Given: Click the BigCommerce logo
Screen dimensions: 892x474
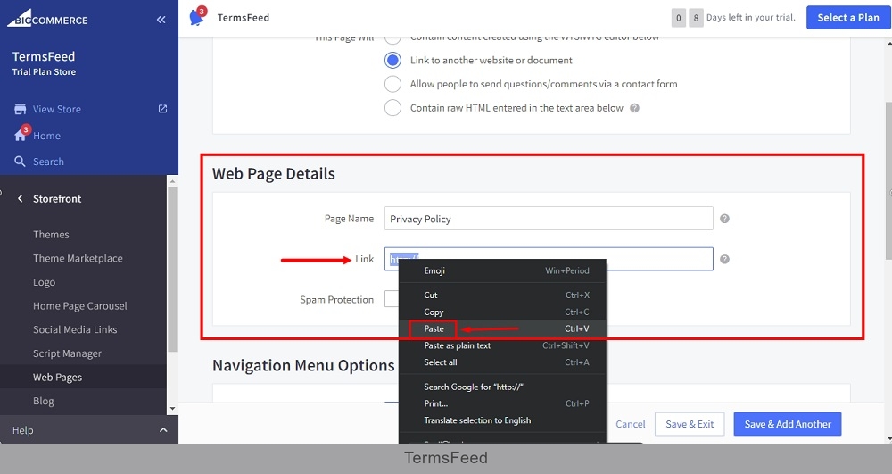Looking at the screenshot, I should pyautogui.click(x=48, y=19).
